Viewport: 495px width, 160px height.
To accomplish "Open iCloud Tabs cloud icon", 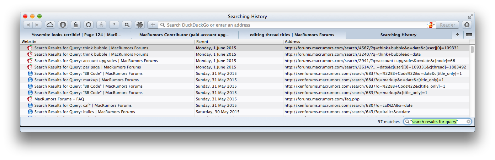I will click(50, 25).
